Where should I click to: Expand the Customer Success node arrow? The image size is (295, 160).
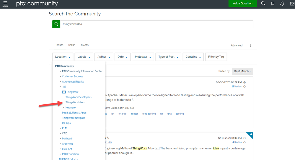[60, 76]
